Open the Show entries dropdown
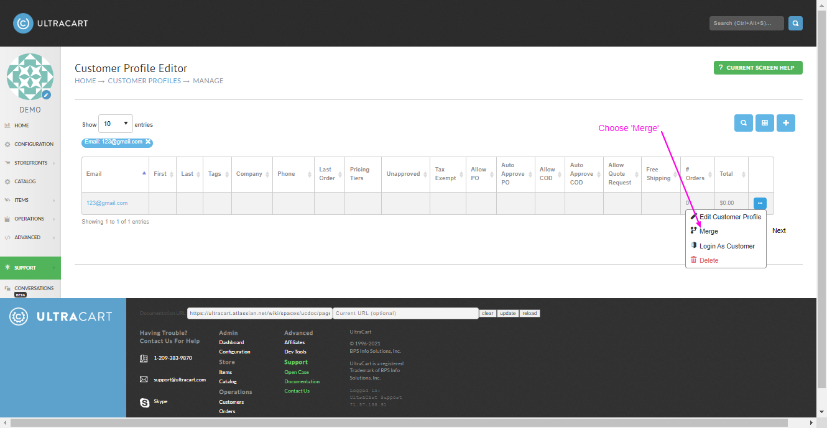 116,124
